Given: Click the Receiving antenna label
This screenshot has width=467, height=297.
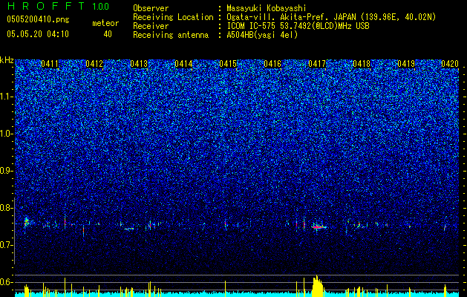Looking at the screenshot, I should click(171, 35).
